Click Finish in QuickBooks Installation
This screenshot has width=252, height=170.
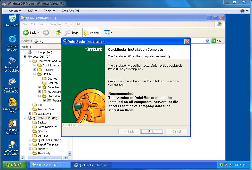152,132
